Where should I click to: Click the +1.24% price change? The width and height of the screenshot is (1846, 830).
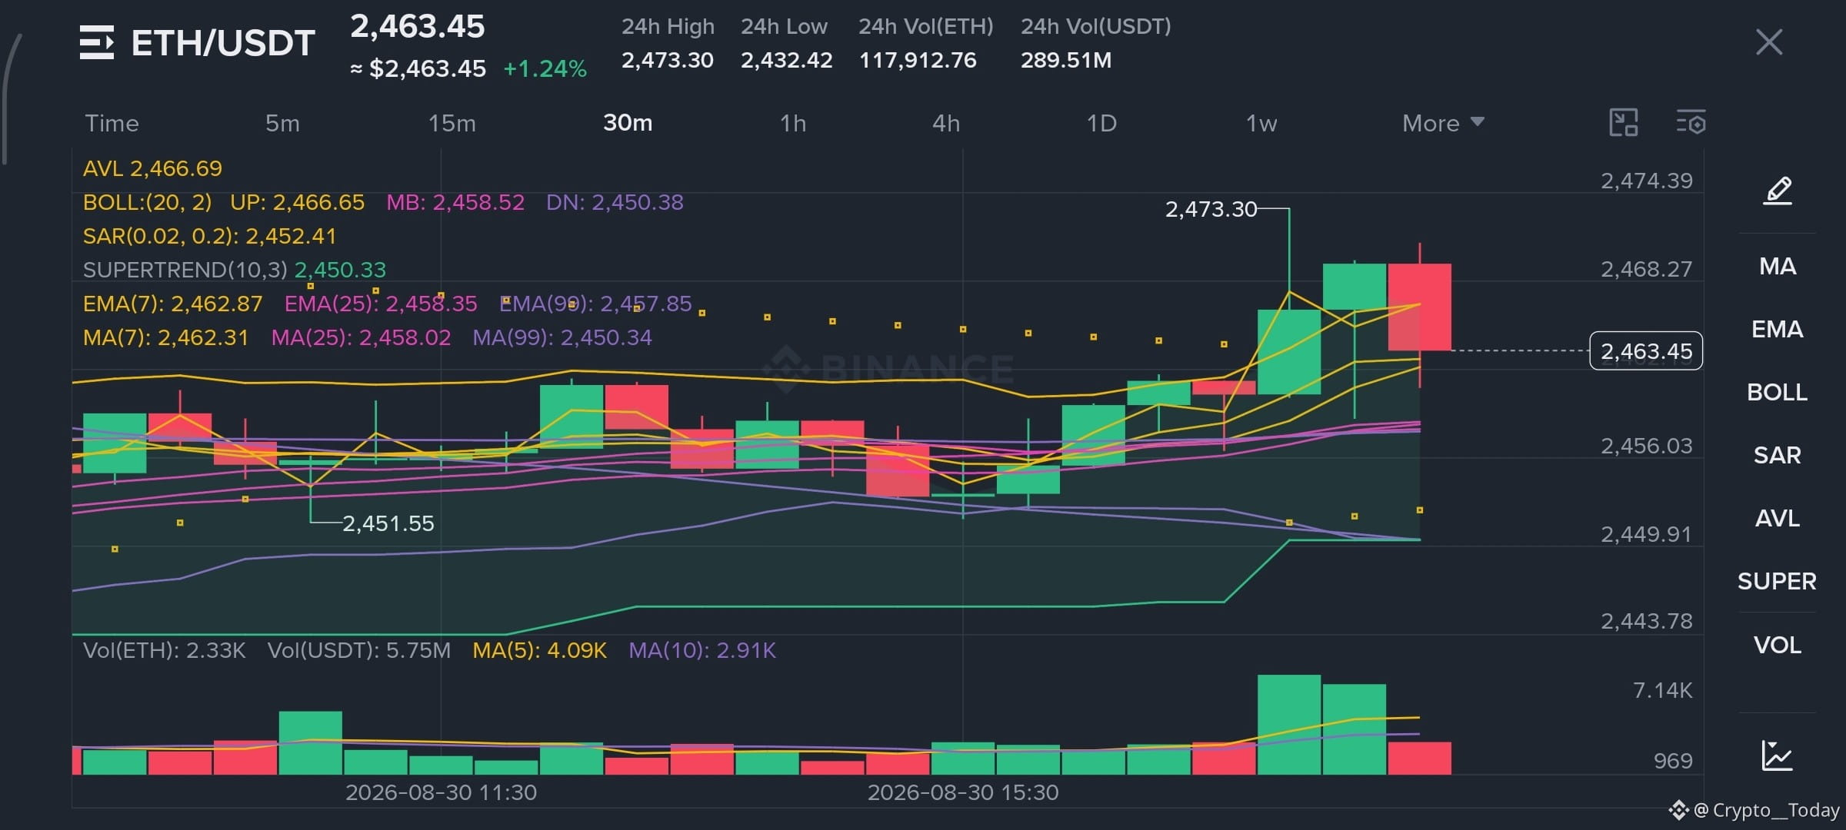pos(545,69)
